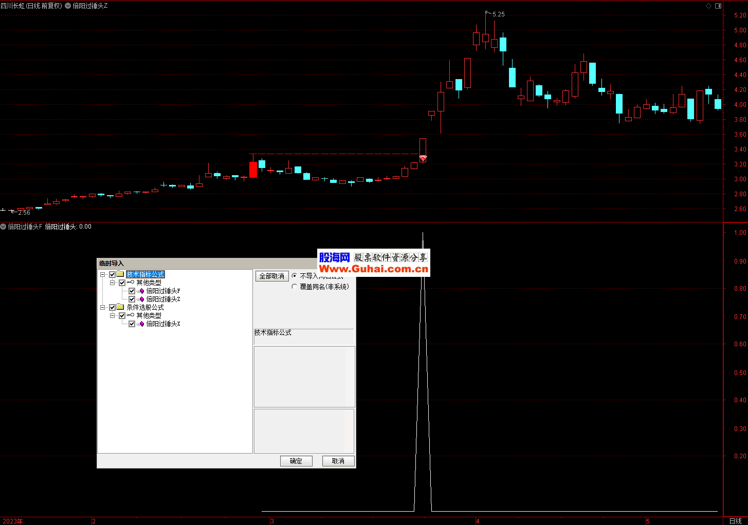This screenshot has width=748, height=525.
Task: Uncheck 其他类型 checkbox under 技术指标公式
Action: coord(122,283)
